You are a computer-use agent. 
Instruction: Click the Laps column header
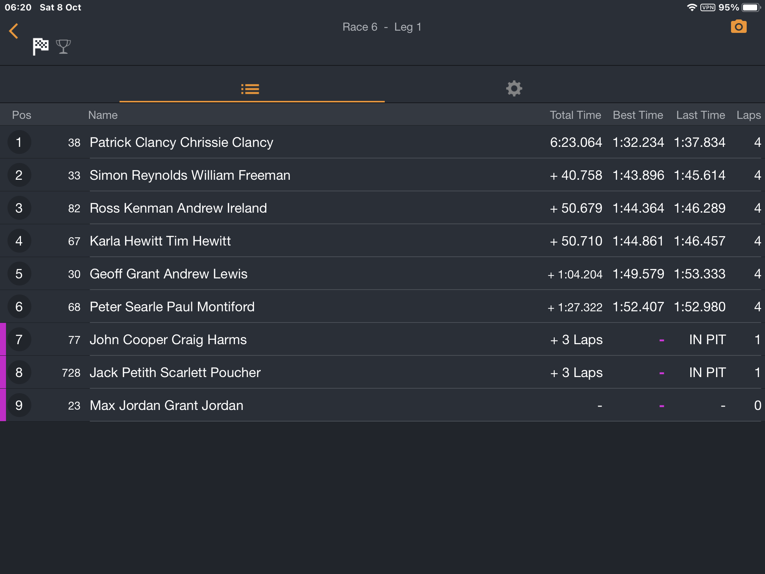tap(749, 115)
